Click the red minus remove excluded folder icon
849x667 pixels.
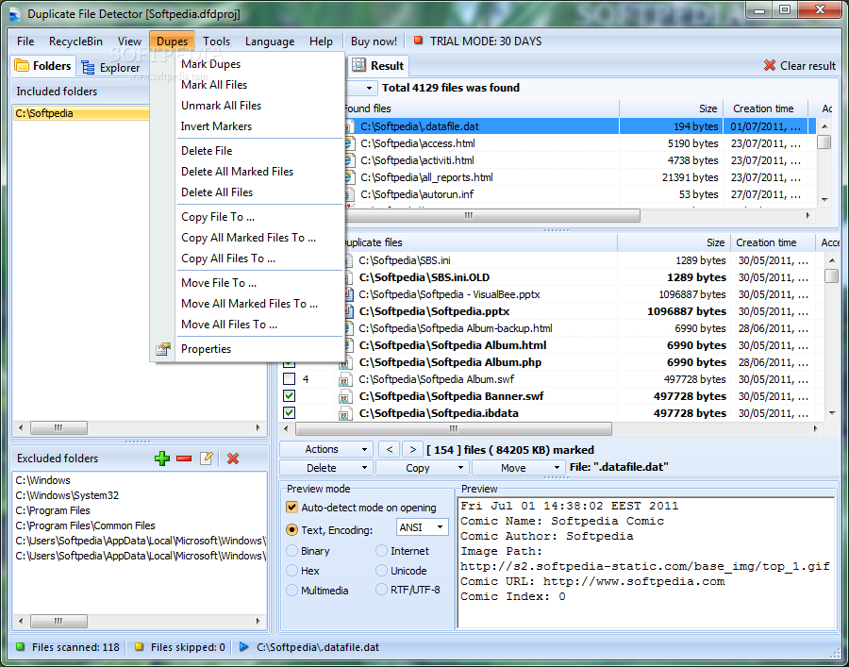[x=184, y=459]
